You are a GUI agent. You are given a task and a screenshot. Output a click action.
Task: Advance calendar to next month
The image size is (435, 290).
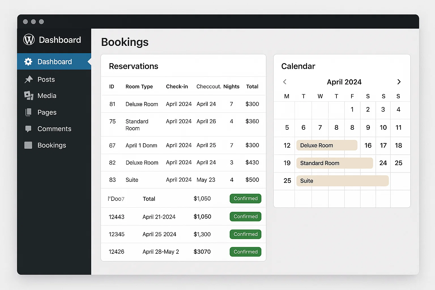[399, 82]
